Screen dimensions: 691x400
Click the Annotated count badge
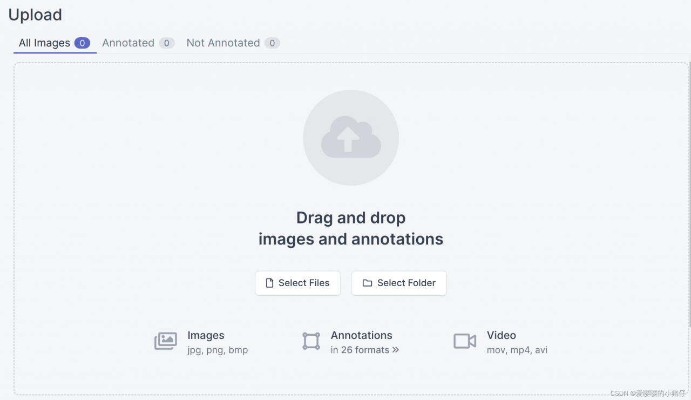pos(166,43)
